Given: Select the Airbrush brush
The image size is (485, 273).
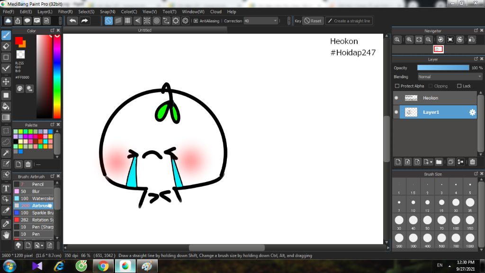Looking at the screenshot, I should coord(34,206).
